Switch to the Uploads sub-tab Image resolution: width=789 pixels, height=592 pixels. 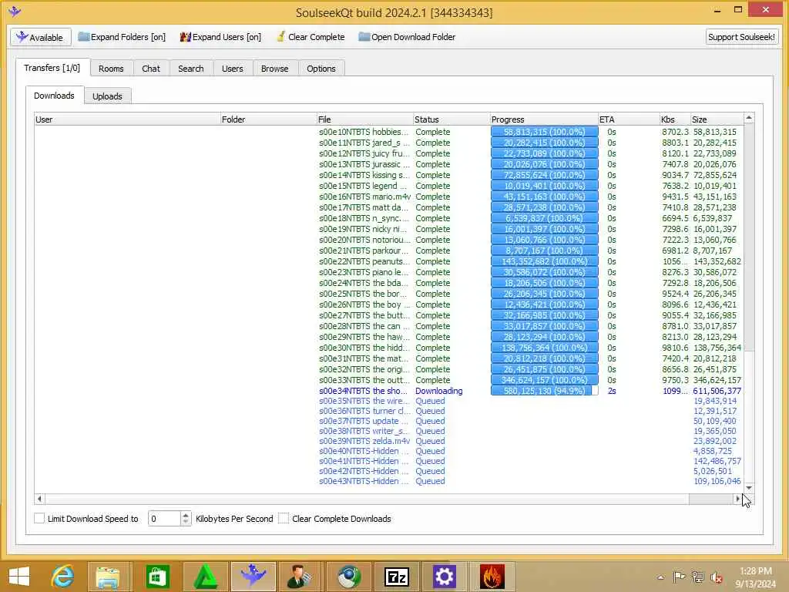point(107,96)
